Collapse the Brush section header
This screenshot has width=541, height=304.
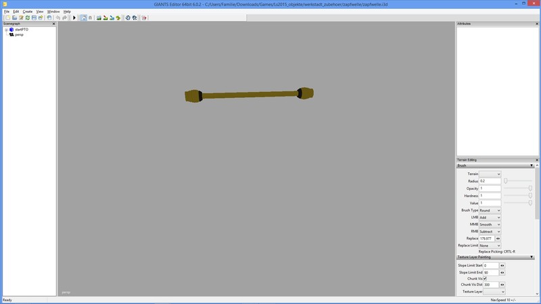coord(532,166)
